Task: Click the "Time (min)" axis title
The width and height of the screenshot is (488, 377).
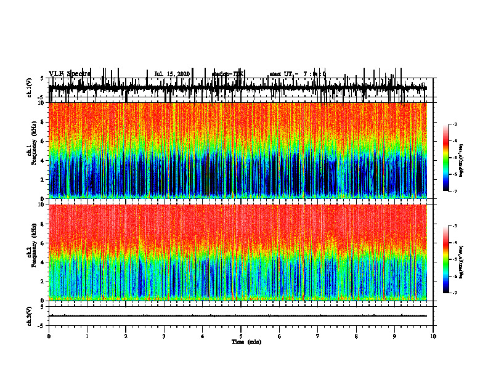Action: point(246,342)
